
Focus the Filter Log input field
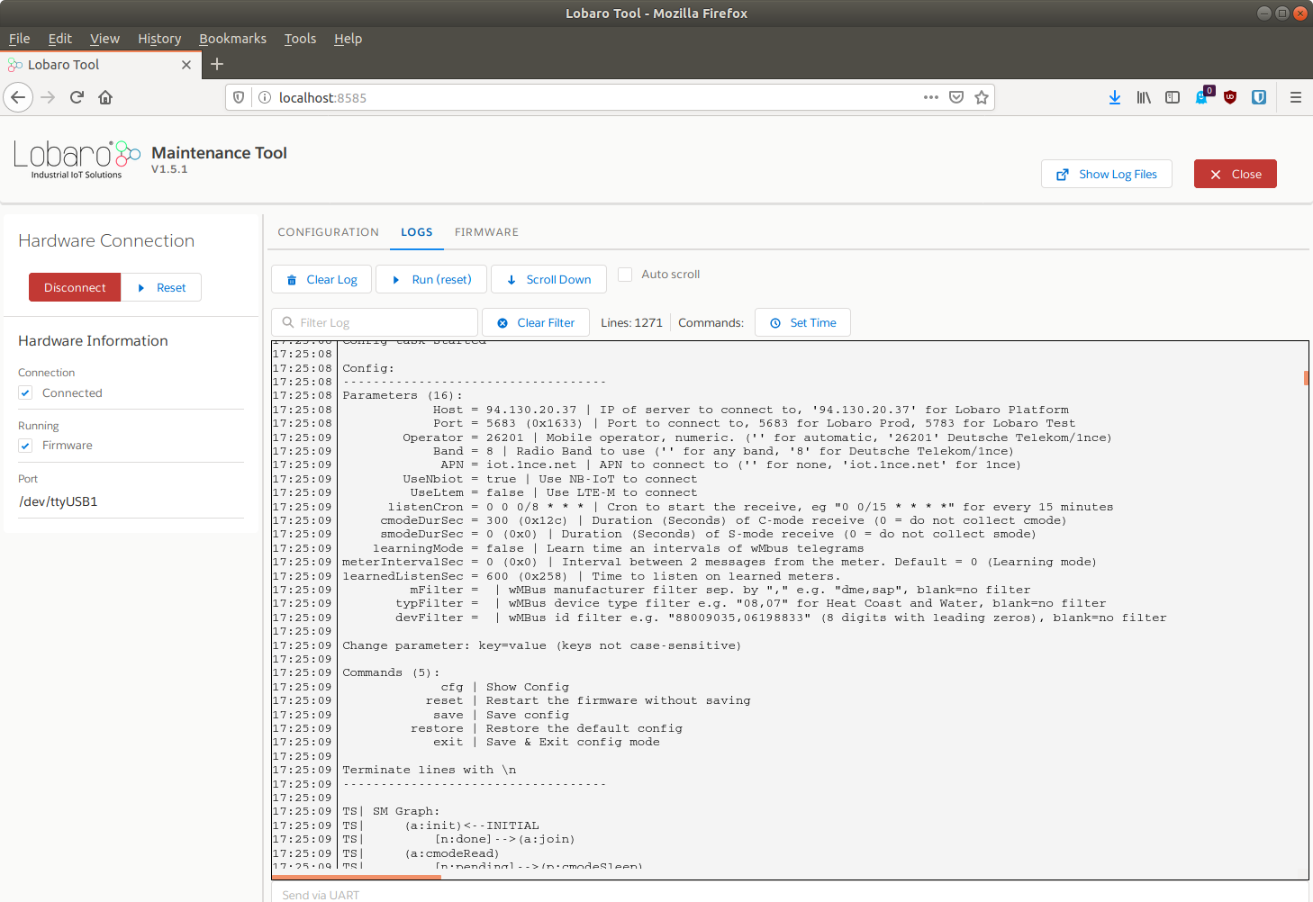[375, 322]
